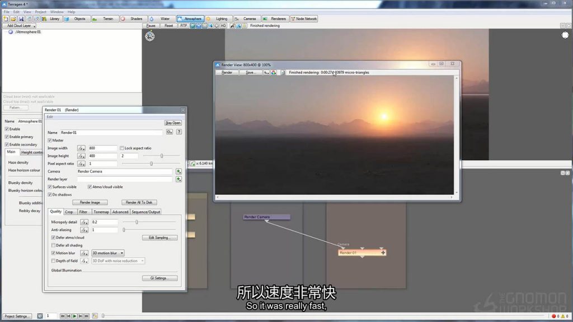
Task: Enable Defer all shading checkbox
Action: point(53,245)
